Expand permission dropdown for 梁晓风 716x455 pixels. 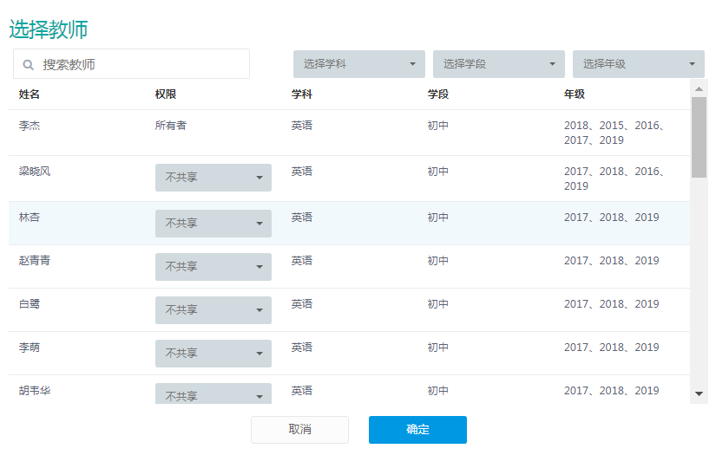(213, 178)
